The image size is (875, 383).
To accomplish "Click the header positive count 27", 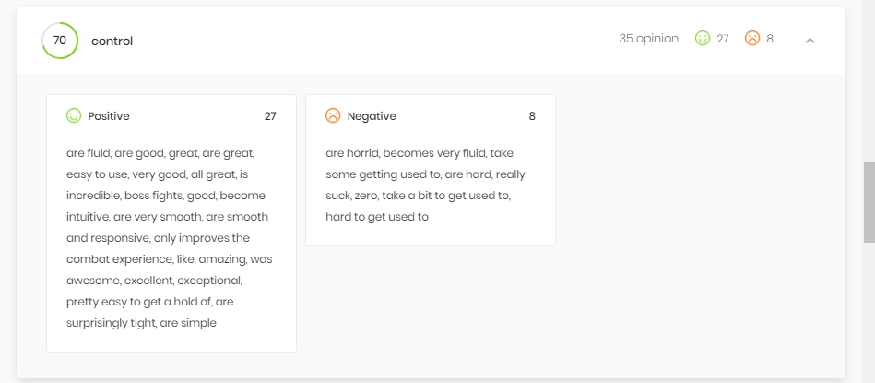I will (x=723, y=39).
